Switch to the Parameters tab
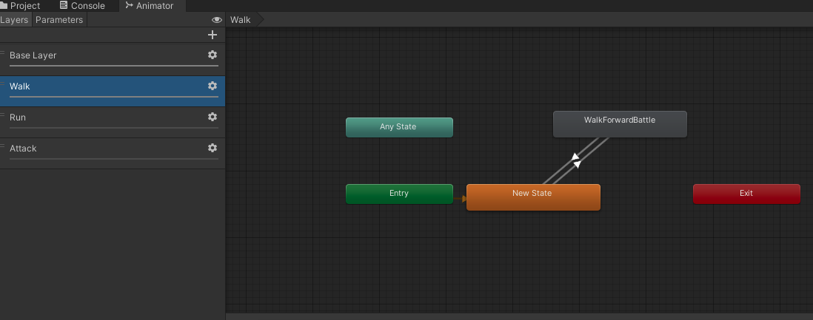This screenshot has width=813, height=320. 59,20
